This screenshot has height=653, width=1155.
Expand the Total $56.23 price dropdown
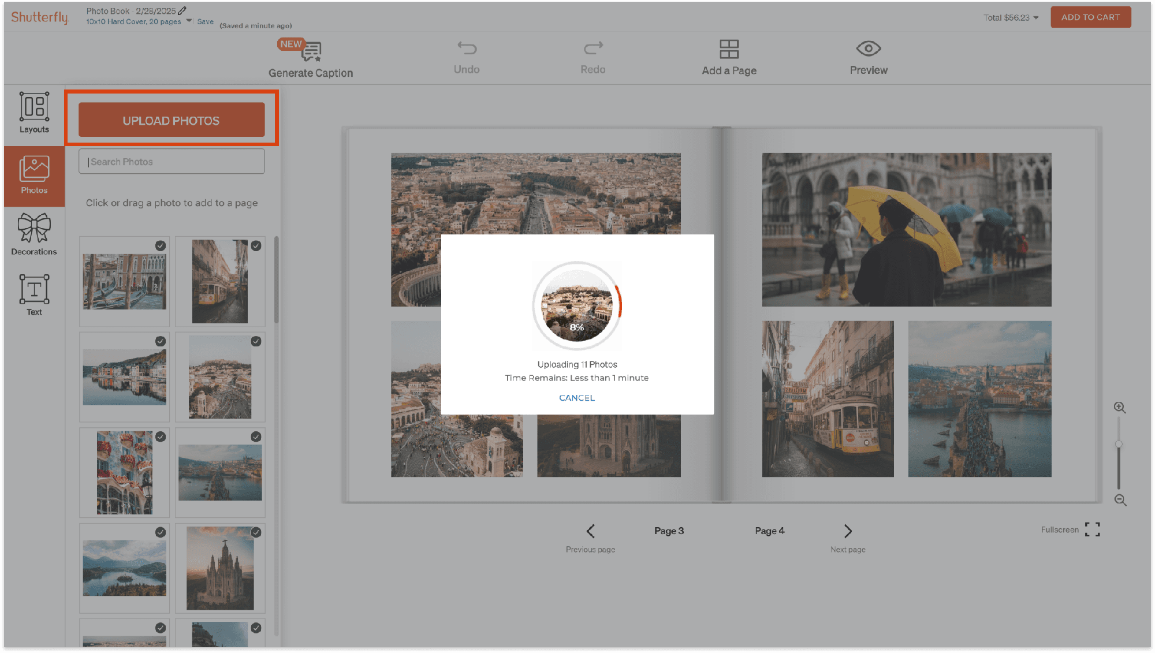click(1036, 18)
